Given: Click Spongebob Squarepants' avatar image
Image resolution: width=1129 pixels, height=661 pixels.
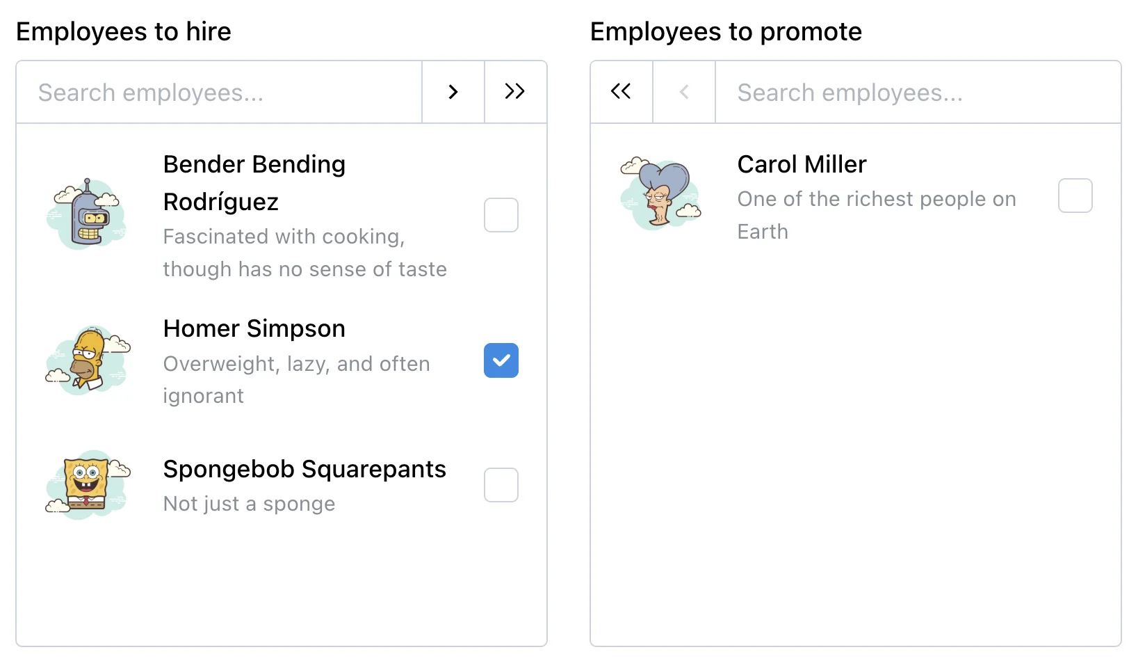Looking at the screenshot, I should click(87, 485).
